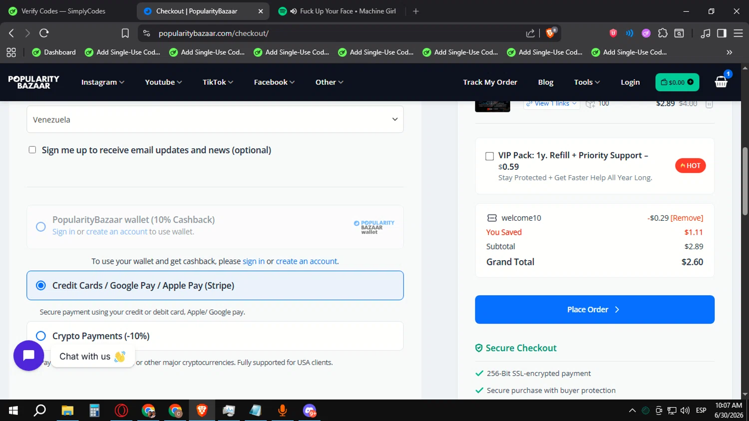Viewport: 749px width, 421px height.
Task: Click the Place Order button
Action: tap(595, 310)
